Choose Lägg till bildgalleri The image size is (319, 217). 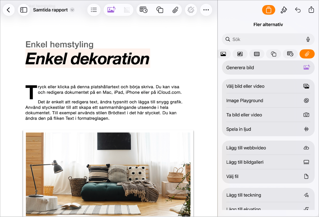268,162
